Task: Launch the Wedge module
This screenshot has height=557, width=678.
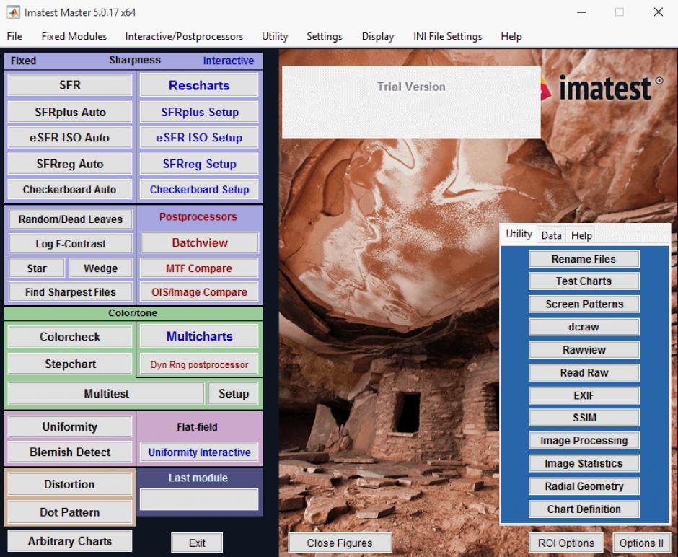Action: (x=100, y=268)
